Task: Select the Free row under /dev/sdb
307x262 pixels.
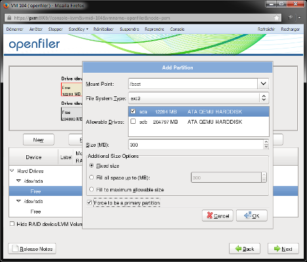Action: click(45, 212)
